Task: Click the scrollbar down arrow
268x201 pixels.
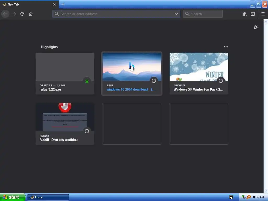Action: click(x=266, y=191)
